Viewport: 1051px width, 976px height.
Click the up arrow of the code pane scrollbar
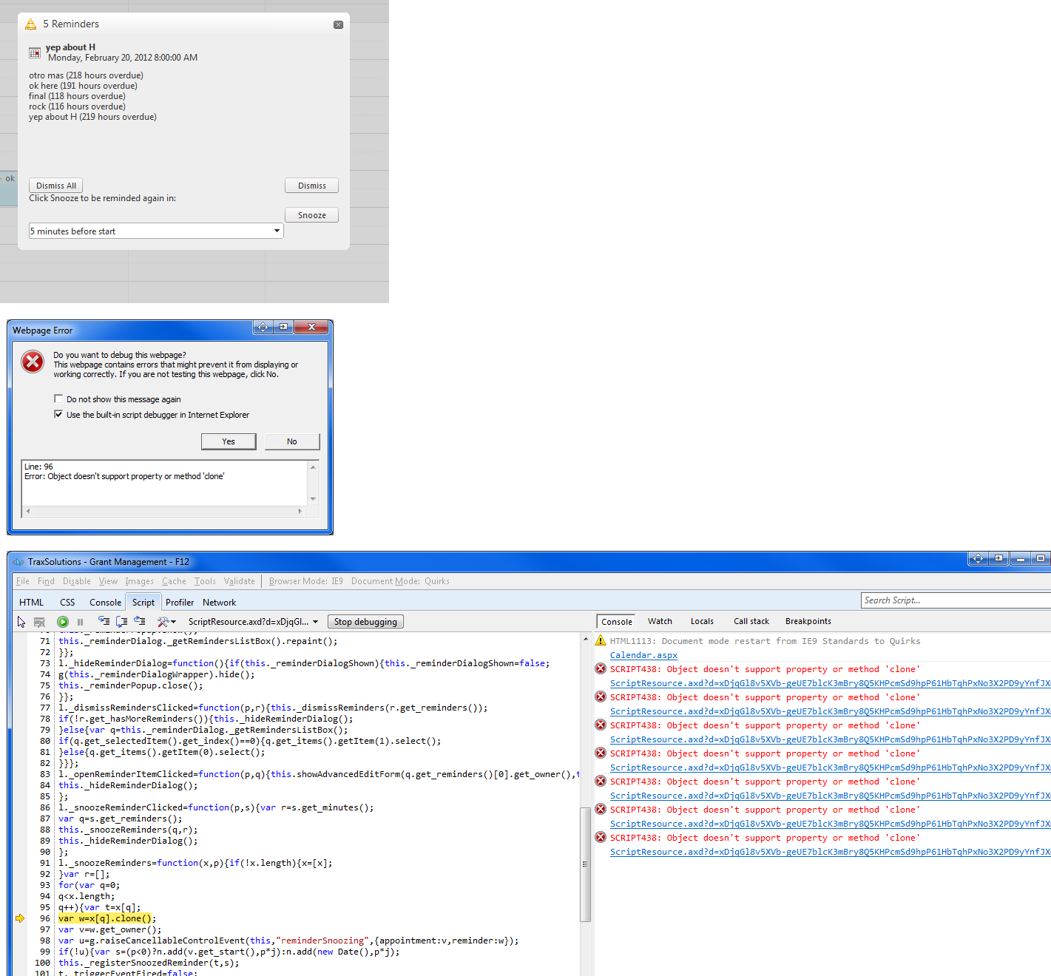tap(586, 639)
